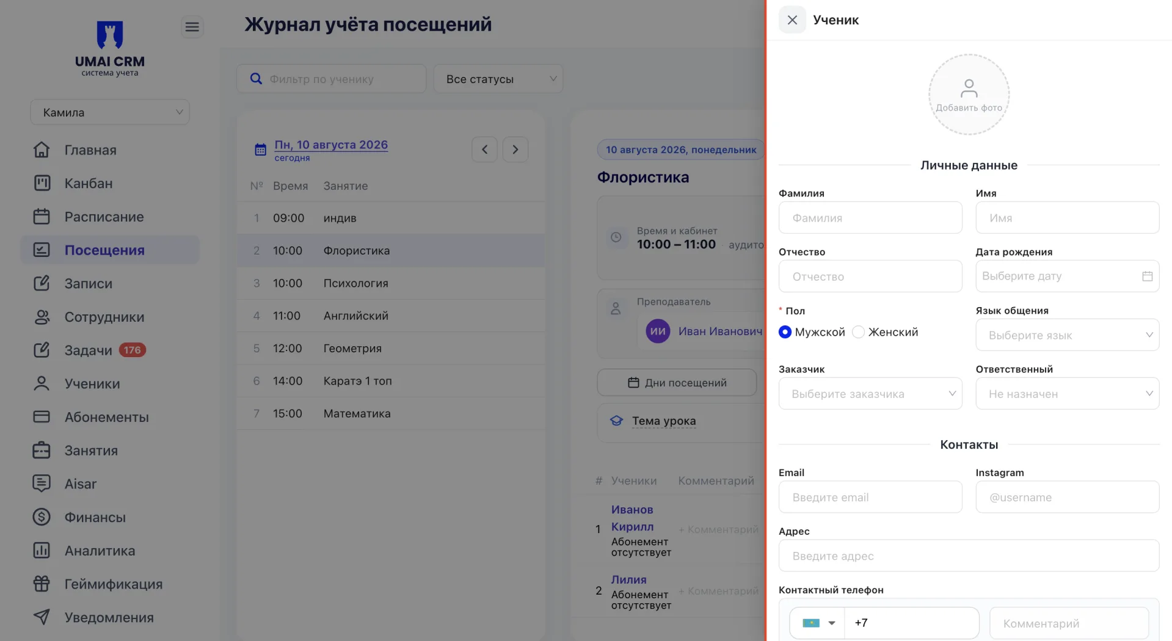
Task: Open the Камила branch dropdown
Action: point(110,112)
